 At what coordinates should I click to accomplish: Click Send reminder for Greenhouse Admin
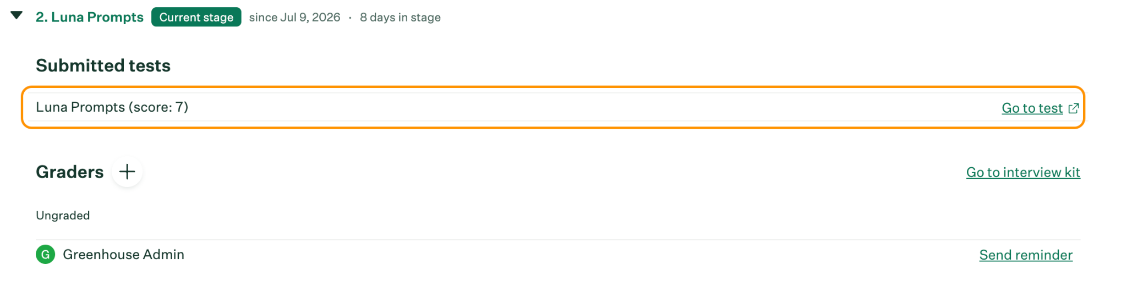tap(1026, 255)
